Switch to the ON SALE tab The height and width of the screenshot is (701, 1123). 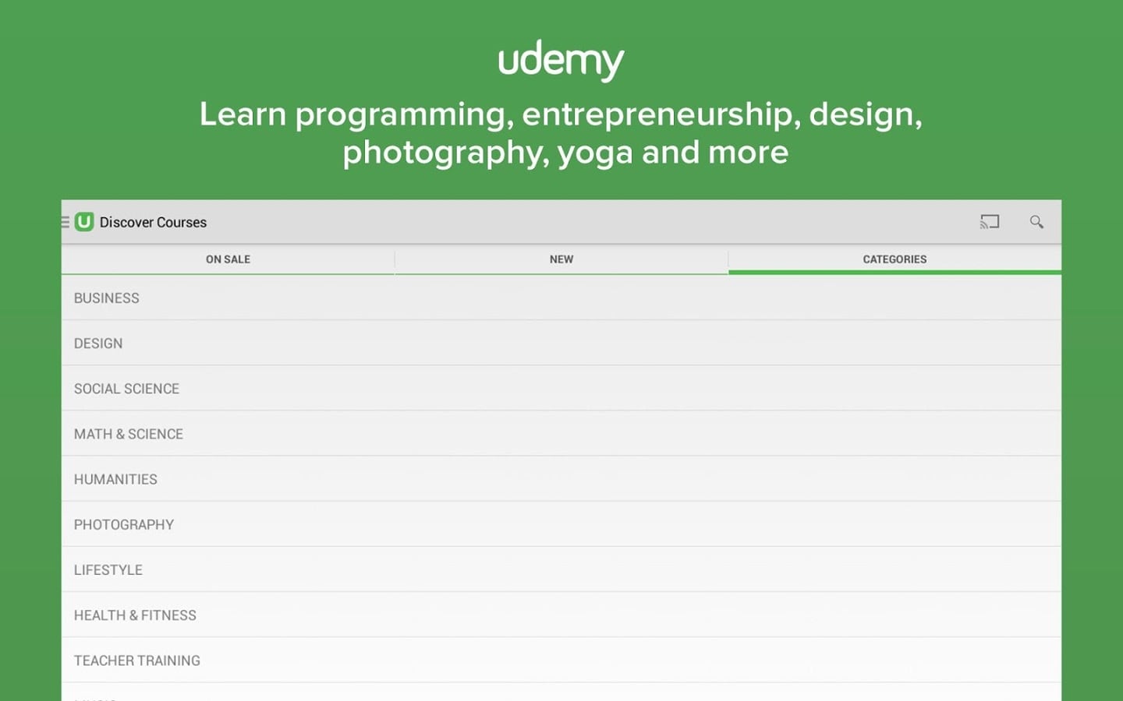pos(228,259)
